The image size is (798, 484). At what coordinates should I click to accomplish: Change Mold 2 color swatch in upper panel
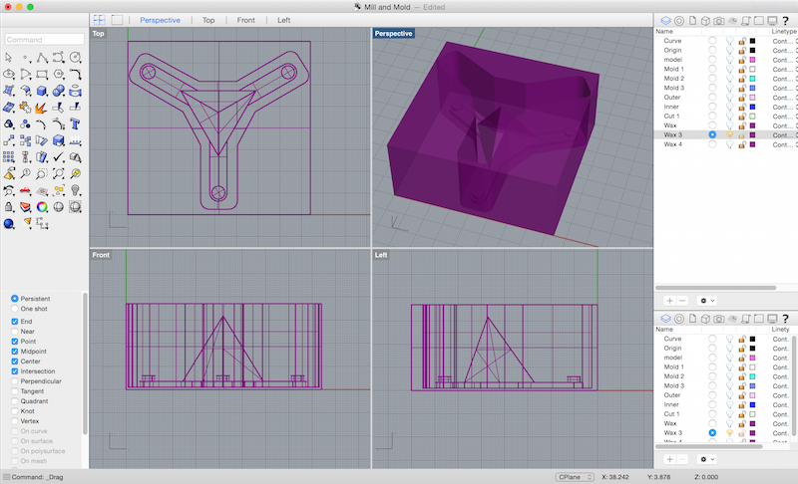tap(753, 79)
